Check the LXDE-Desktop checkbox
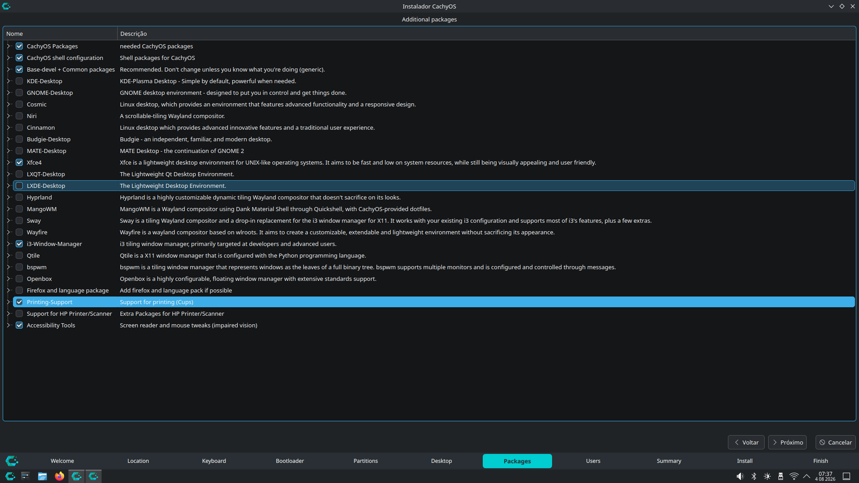This screenshot has height=483, width=859. (19, 186)
